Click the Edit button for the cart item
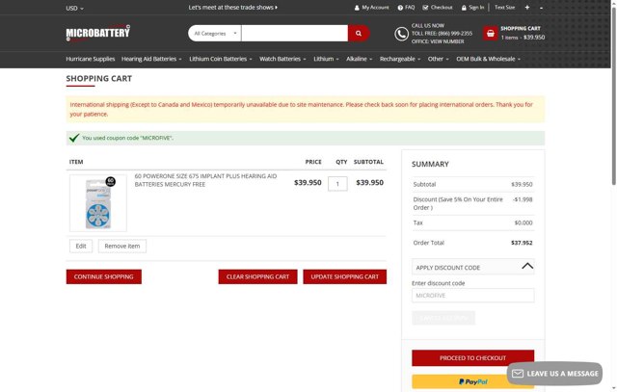 [x=81, y=247]
